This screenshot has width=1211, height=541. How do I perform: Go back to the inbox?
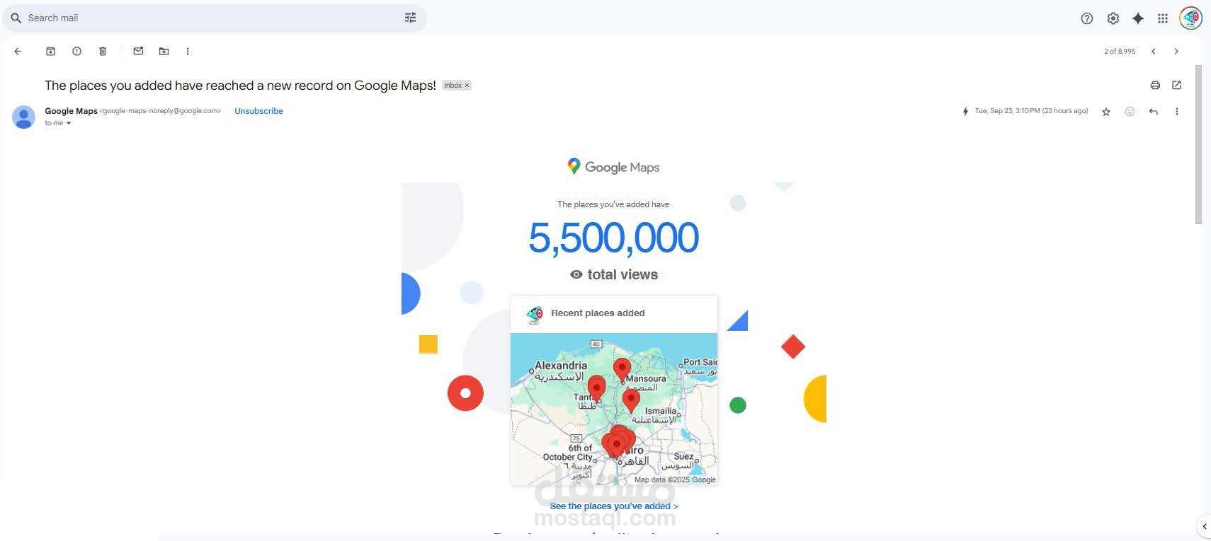(18, 51)
